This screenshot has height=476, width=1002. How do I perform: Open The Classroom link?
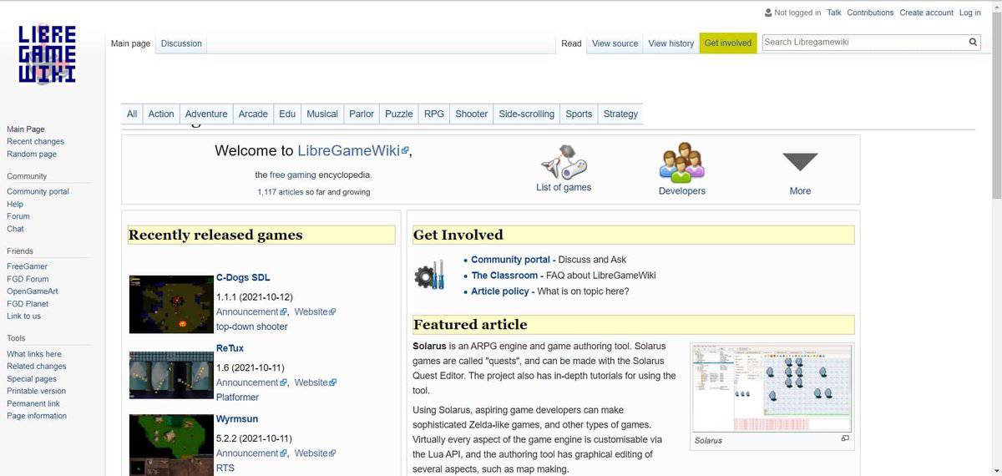504,276
